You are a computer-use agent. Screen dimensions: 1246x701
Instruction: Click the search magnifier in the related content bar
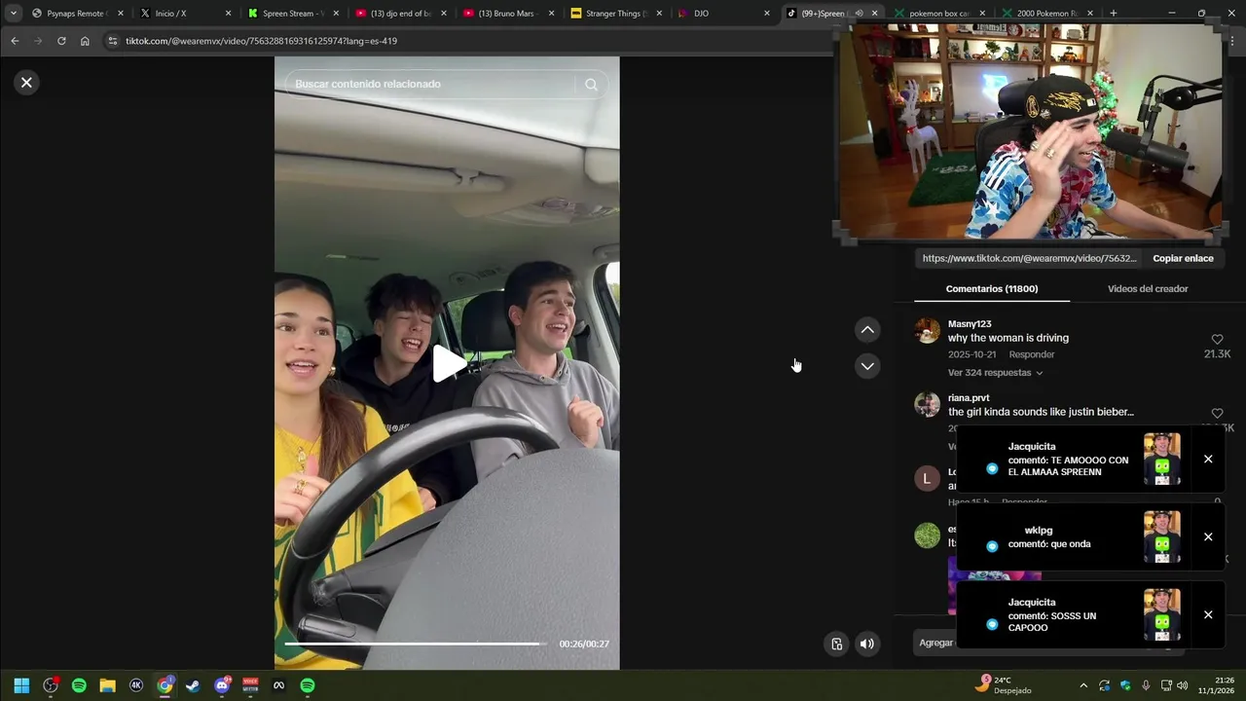pyautogui.click(x=591, y=85)
